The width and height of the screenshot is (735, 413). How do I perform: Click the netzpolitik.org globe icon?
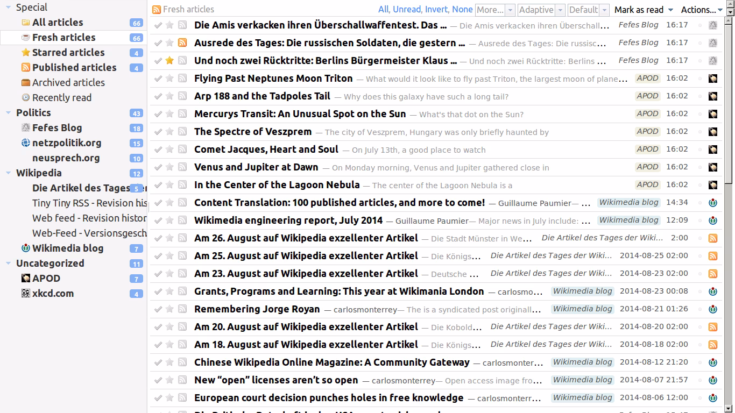[25, 143]
